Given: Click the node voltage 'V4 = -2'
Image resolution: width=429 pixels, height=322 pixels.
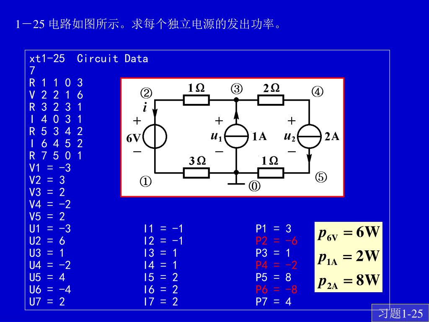Looking at the screenshot, I should tap(50, 204).
